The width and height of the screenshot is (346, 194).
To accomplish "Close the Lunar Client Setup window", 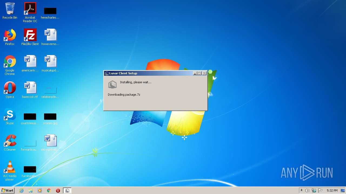I will pos(204,73).
